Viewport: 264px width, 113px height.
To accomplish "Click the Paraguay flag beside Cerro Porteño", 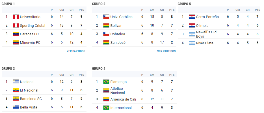I will coord(192,17).
